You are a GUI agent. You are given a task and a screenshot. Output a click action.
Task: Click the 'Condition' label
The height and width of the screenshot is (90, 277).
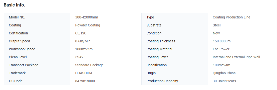[154, 33]
